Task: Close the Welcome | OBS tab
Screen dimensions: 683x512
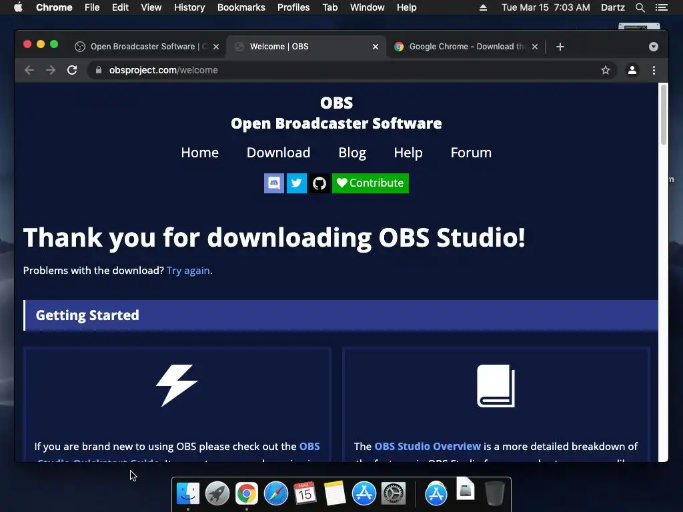Action: [376, 47]
